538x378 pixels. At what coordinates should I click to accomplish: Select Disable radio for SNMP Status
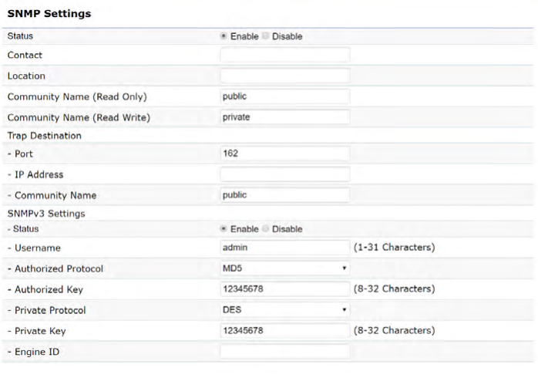tap(265, 36)
